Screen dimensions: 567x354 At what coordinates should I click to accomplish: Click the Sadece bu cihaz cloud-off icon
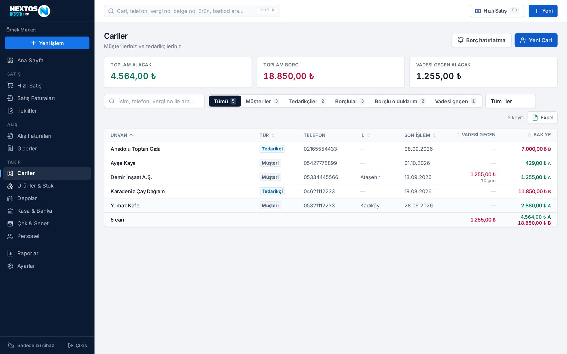[11, 346]
